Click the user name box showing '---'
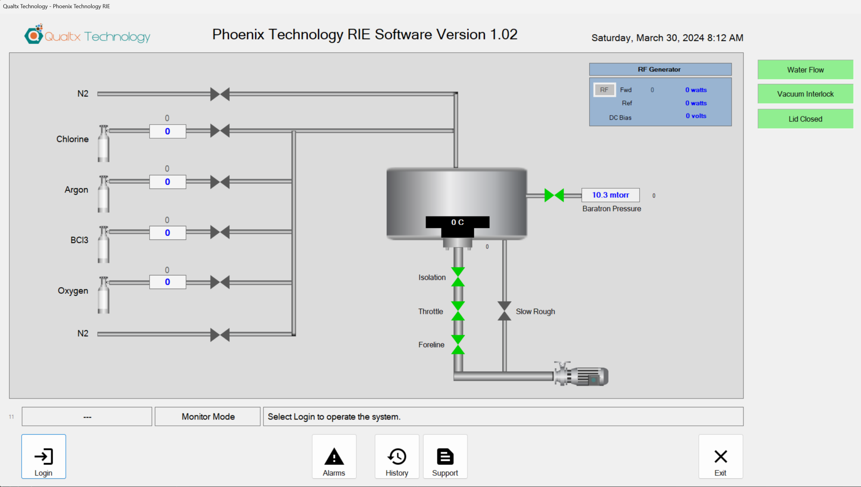The height and width of the screenshot is (487, 861). click(87, 417)
